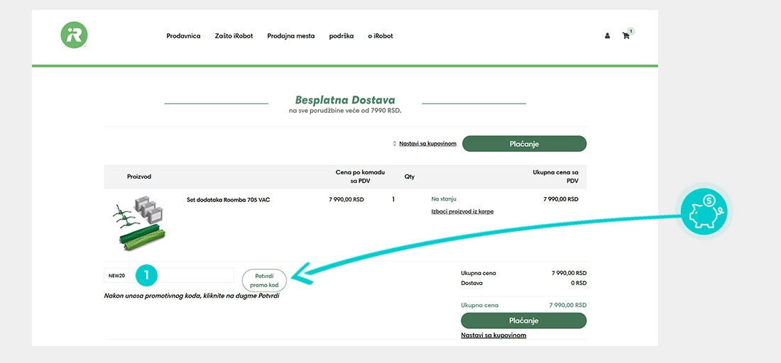Open the user account icon
This screenshot has width=781, height=363.
(x=607, y=35)
